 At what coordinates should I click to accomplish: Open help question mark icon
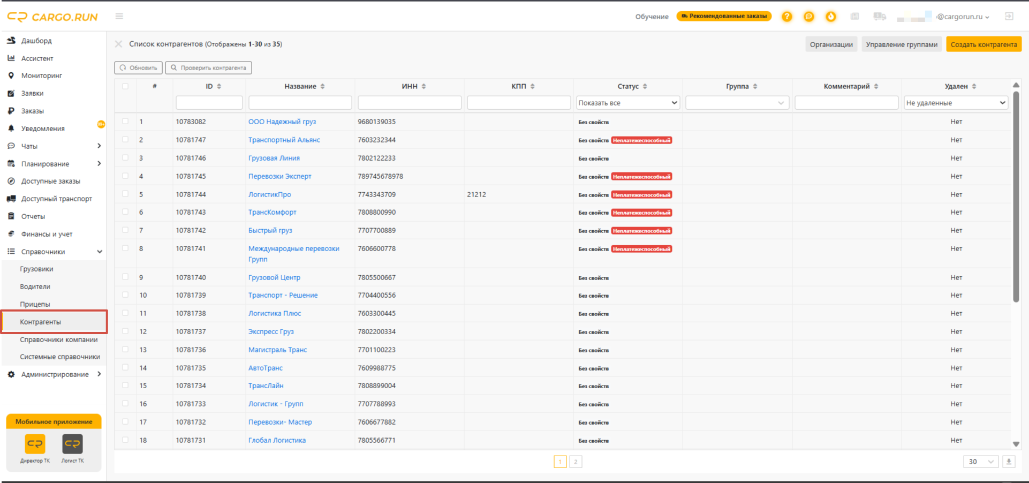pos(786,17)
